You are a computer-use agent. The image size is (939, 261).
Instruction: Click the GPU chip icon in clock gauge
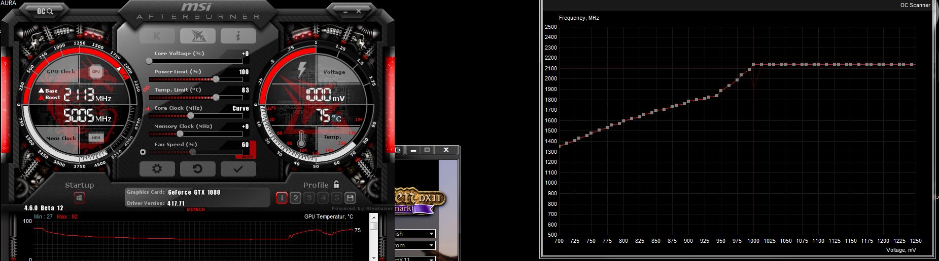click(x=96, y=72)
